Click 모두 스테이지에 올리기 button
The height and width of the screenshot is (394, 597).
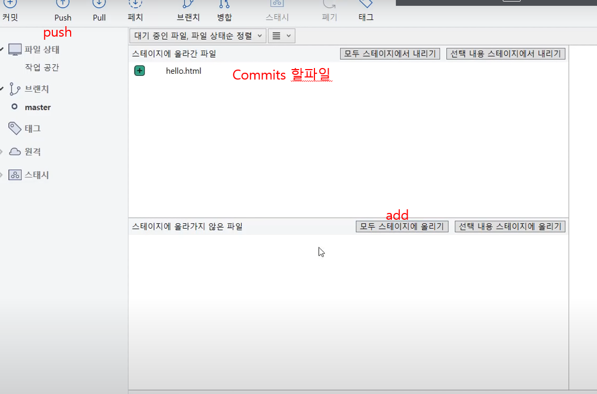pyautogui.click(x=402, y=227)
